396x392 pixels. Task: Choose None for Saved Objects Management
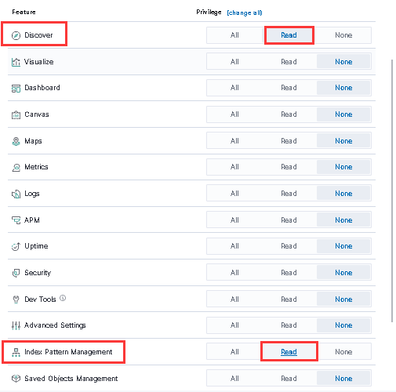click(343, 379)
